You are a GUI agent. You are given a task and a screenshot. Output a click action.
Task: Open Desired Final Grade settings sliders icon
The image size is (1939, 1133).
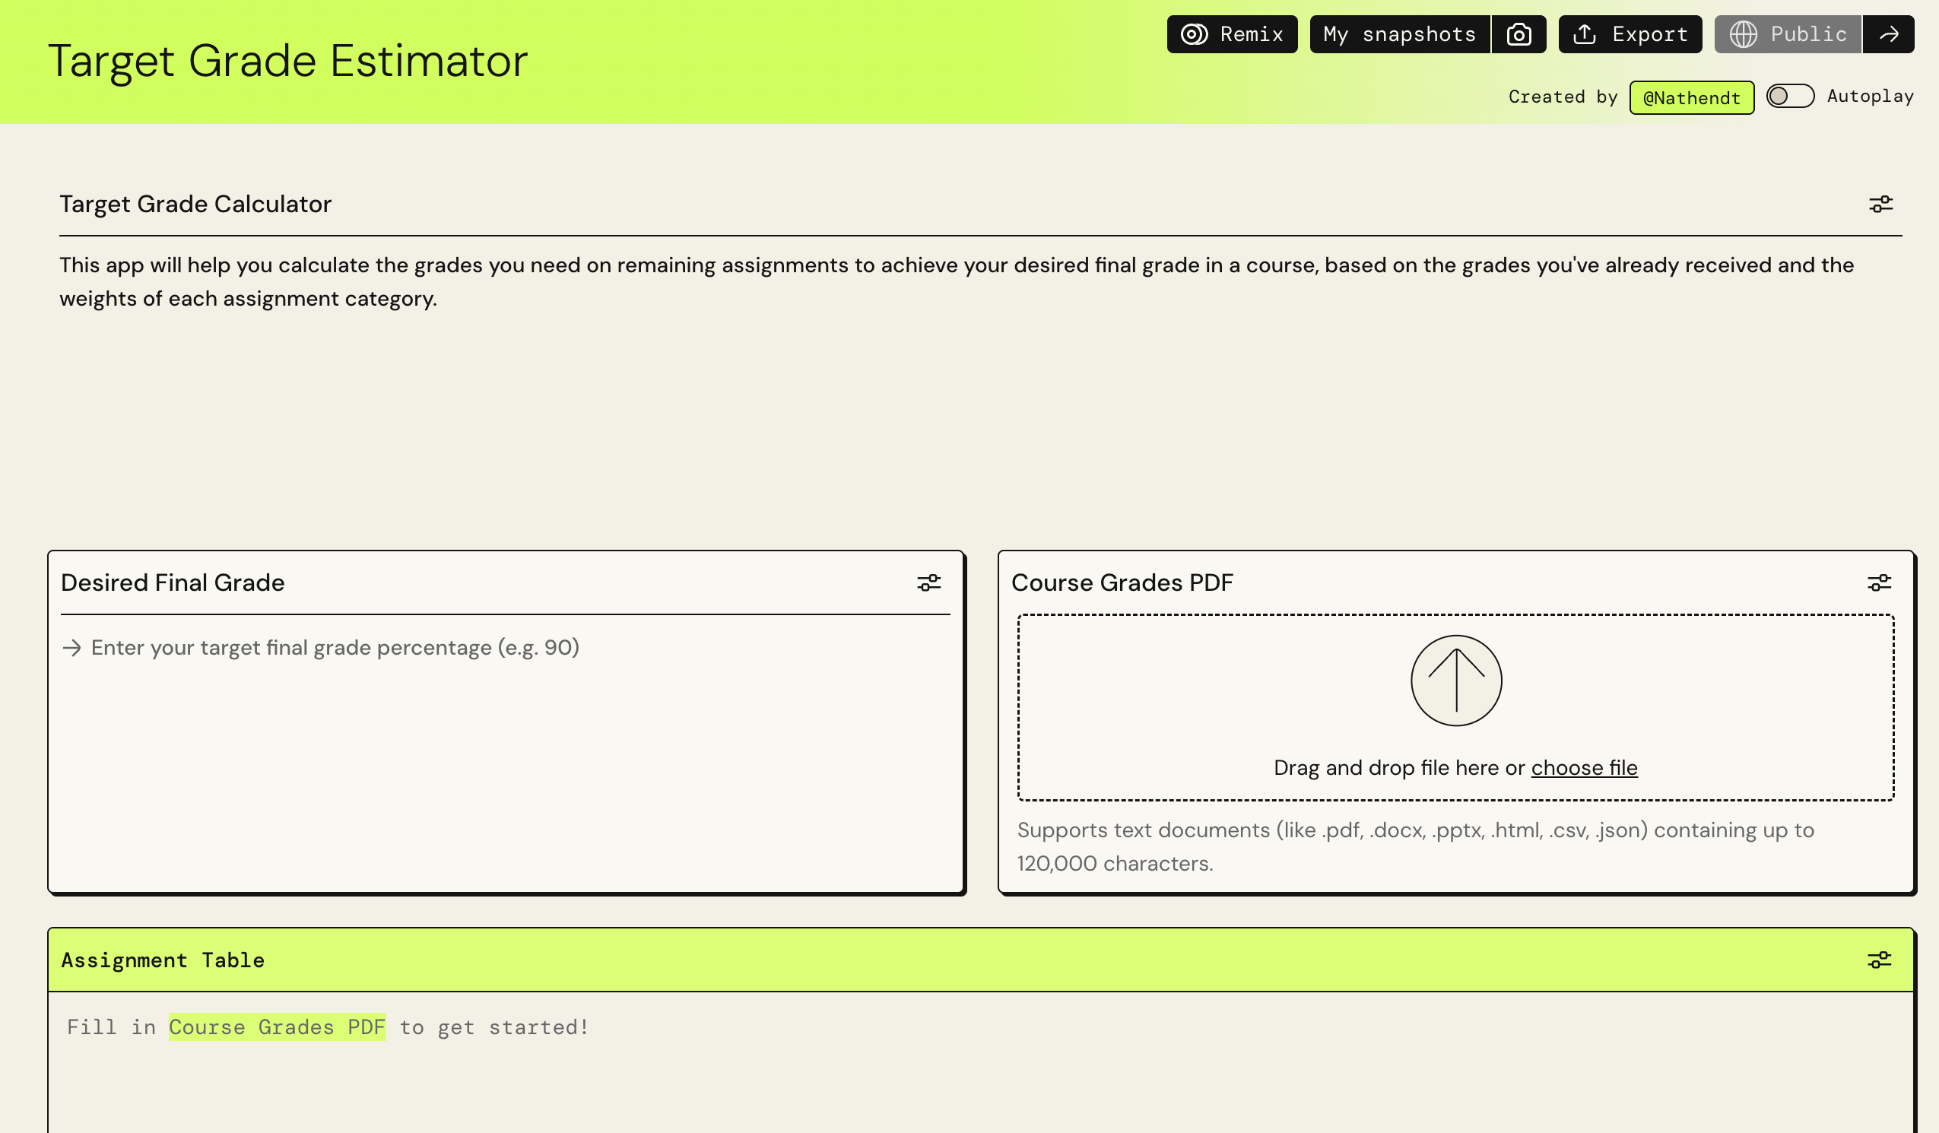pyautogui.click(x=928, y=582)
